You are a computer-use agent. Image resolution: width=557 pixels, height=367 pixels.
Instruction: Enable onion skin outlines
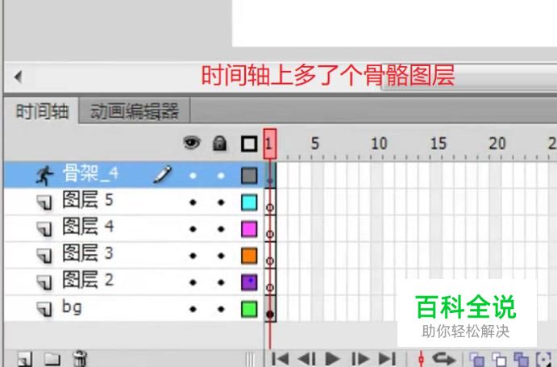499,360
